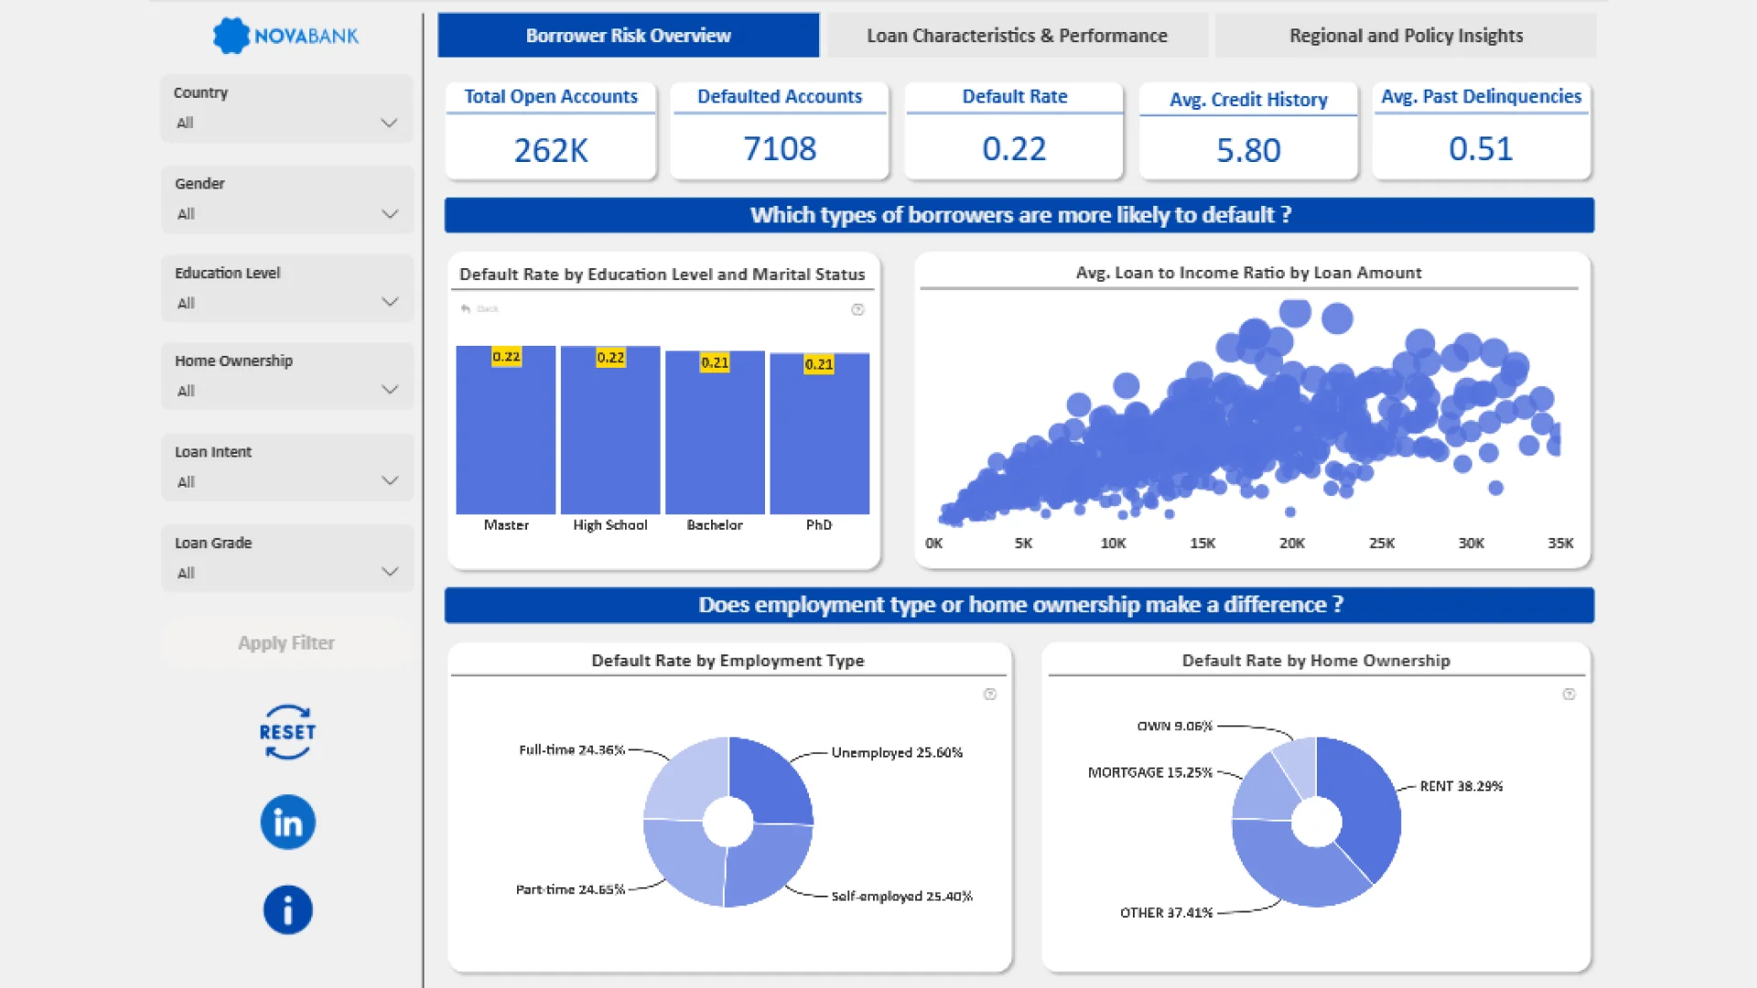Click the RESET filters icon
This screenshot has width=1757, height=988.
[x=287, y=732]
